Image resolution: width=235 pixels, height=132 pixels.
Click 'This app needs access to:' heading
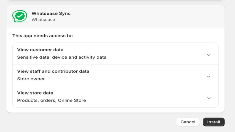pos(43,35)
